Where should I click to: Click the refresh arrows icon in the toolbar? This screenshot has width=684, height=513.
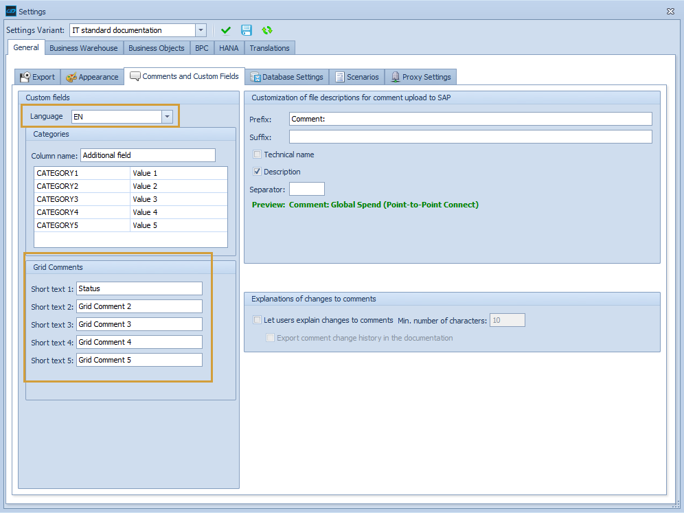267,30
